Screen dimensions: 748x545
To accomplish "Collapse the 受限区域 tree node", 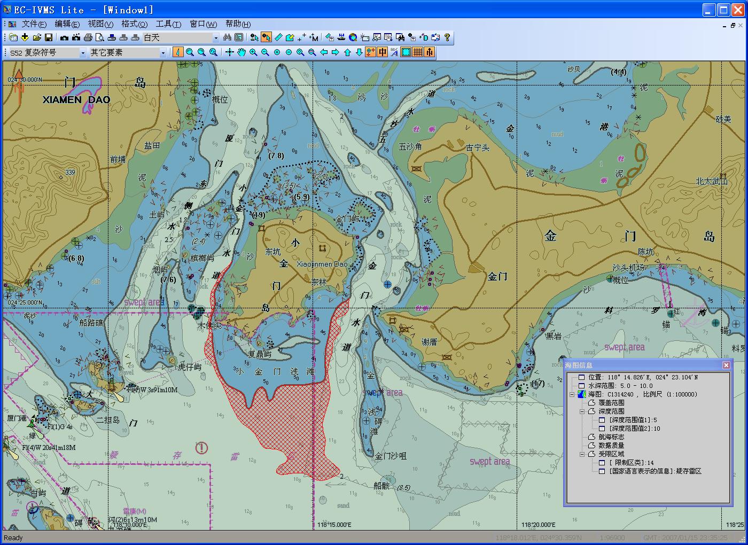I will pos(582,454).
